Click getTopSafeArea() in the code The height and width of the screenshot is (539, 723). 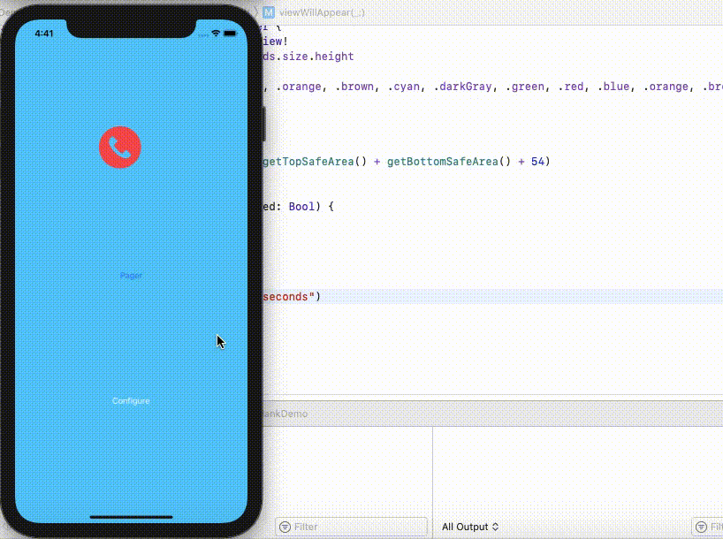315,162
